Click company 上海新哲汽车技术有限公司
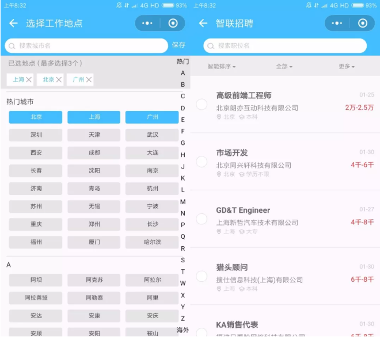 (x=257, y=223)
